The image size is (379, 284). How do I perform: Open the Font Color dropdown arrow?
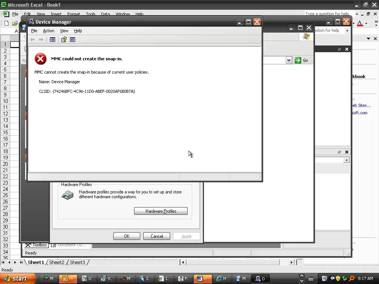click(366, 23)
